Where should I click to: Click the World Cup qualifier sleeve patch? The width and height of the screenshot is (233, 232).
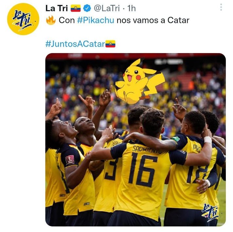tap(70, 160)
